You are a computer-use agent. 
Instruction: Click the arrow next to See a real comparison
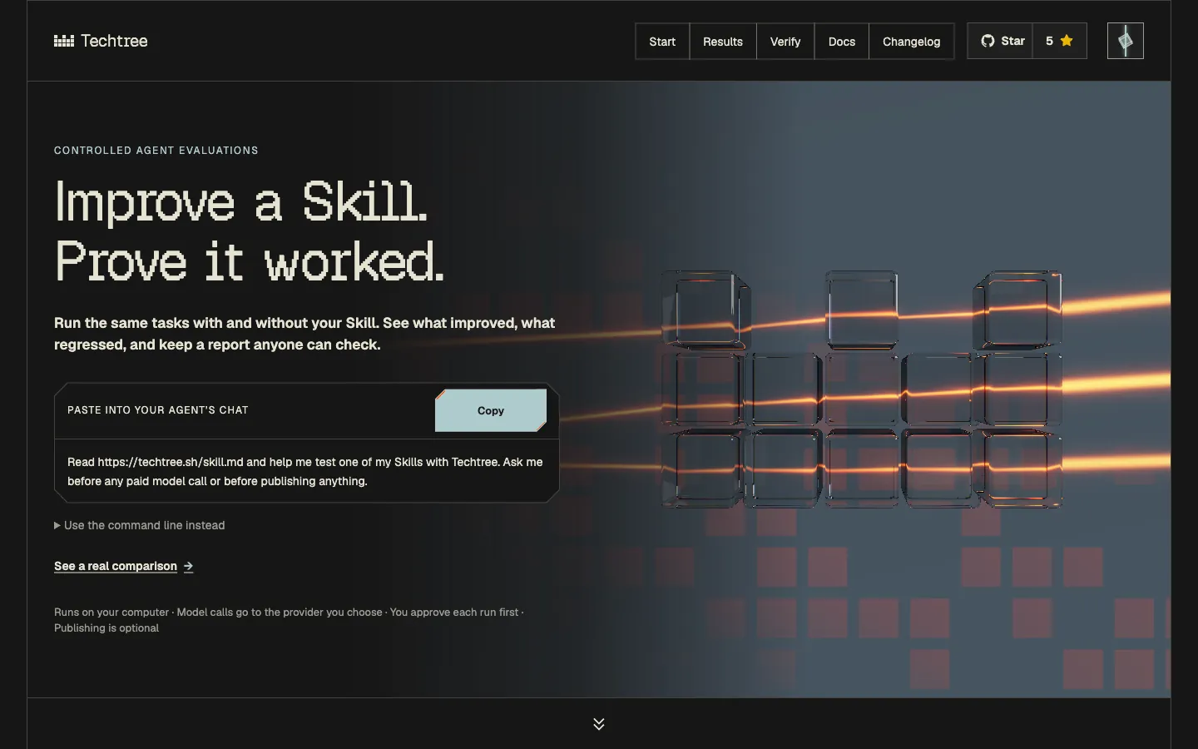click(189, 566)
